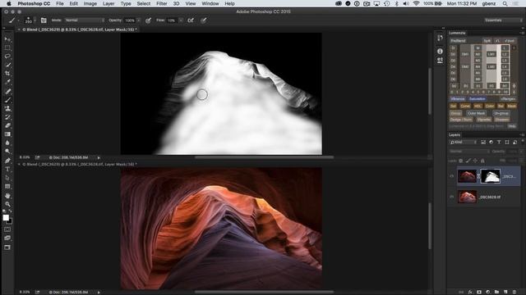
Task: Toggle lock all on layer
Action: 482,161
